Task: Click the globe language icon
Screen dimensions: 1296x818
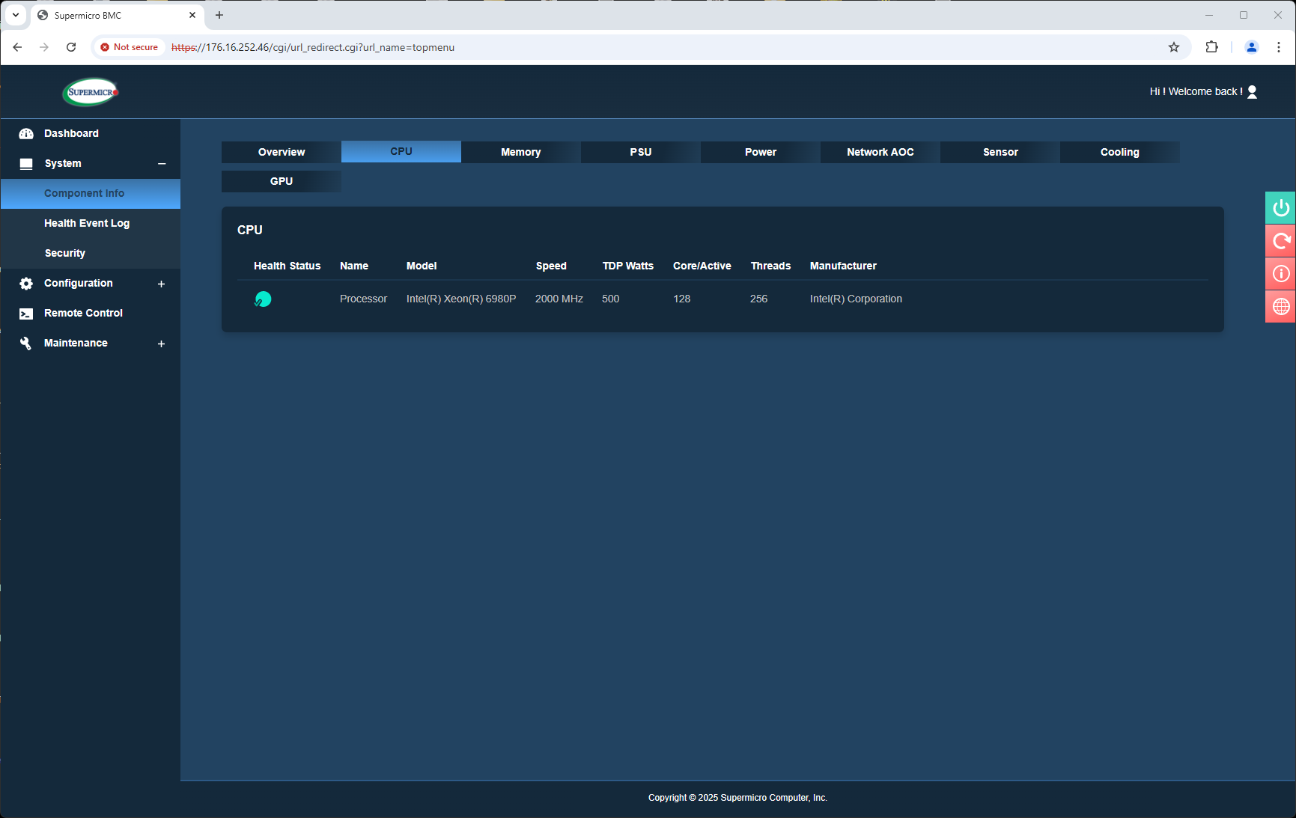Action: click(1281, 306)
